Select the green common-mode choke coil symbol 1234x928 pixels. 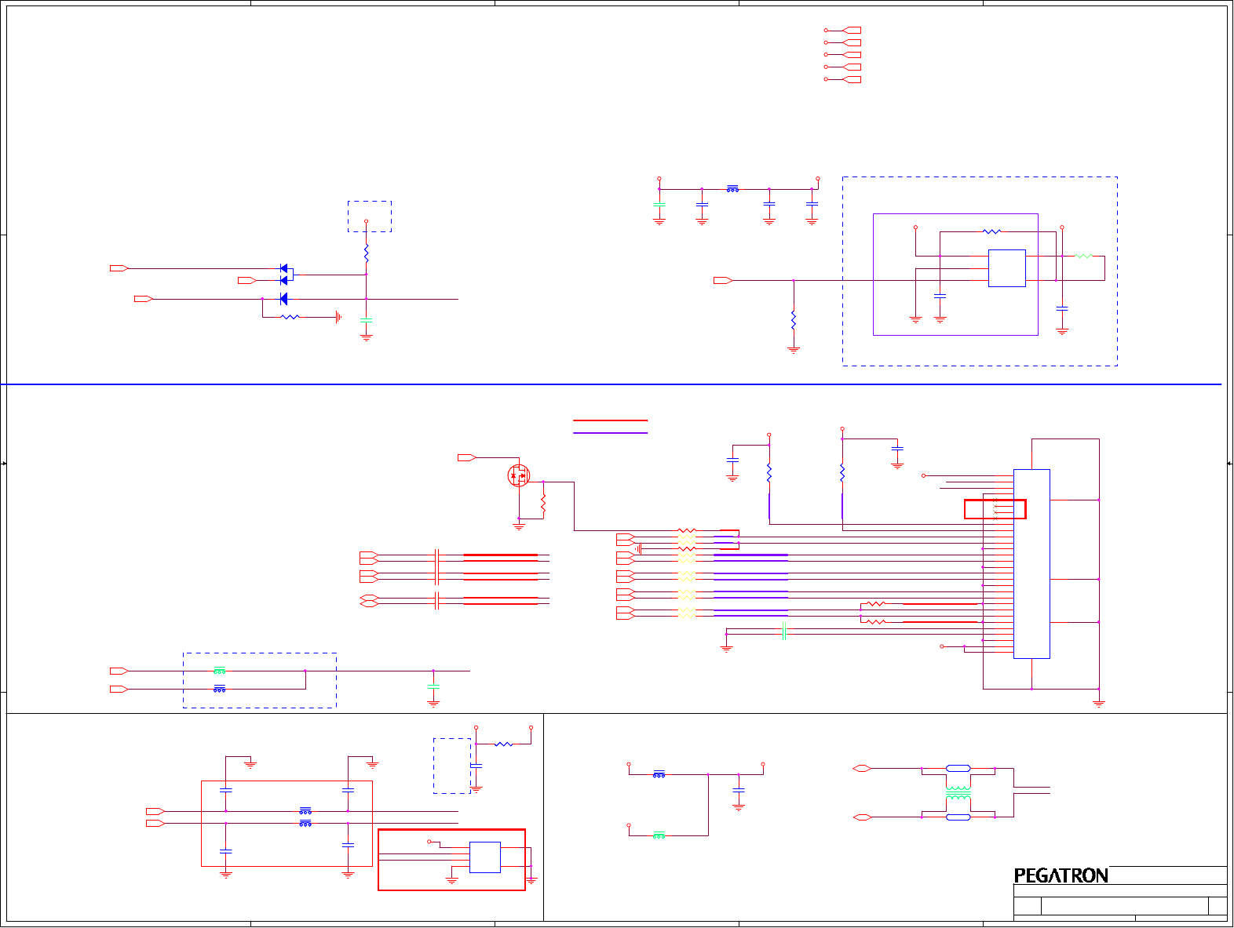958,793
